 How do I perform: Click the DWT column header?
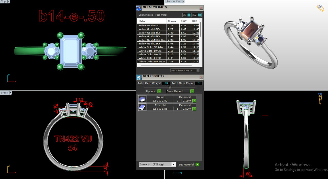click(185, 21)
